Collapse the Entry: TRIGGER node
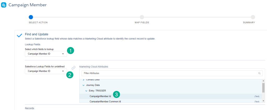This screenshot has width=267, height=110. pyautogui.click(x=86, y=90)
